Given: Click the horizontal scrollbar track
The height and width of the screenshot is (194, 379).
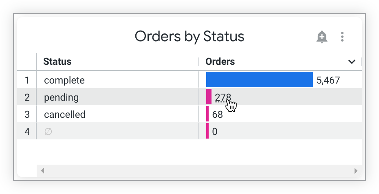Looking at the screenshot, I should pyautogui.click(x=199, y=171).
